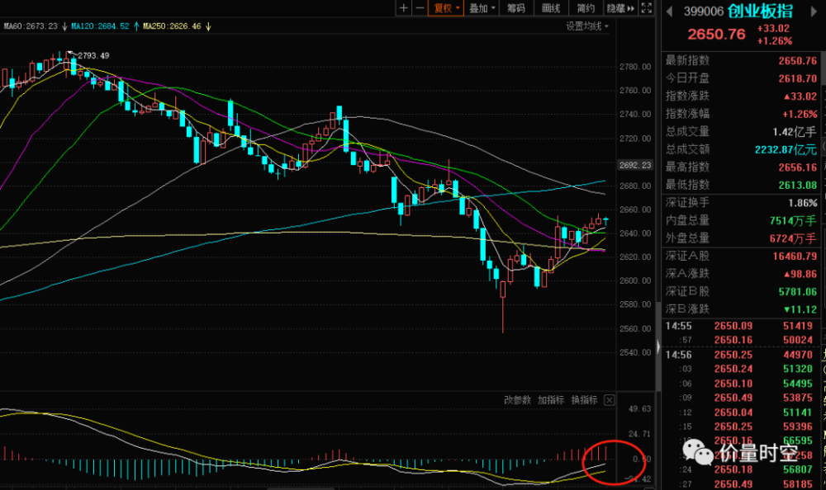The height and width of the screenshot is (490, 826).
Task: Click the 最高指数 value 2656.16
Action: [x=798, y=167]
